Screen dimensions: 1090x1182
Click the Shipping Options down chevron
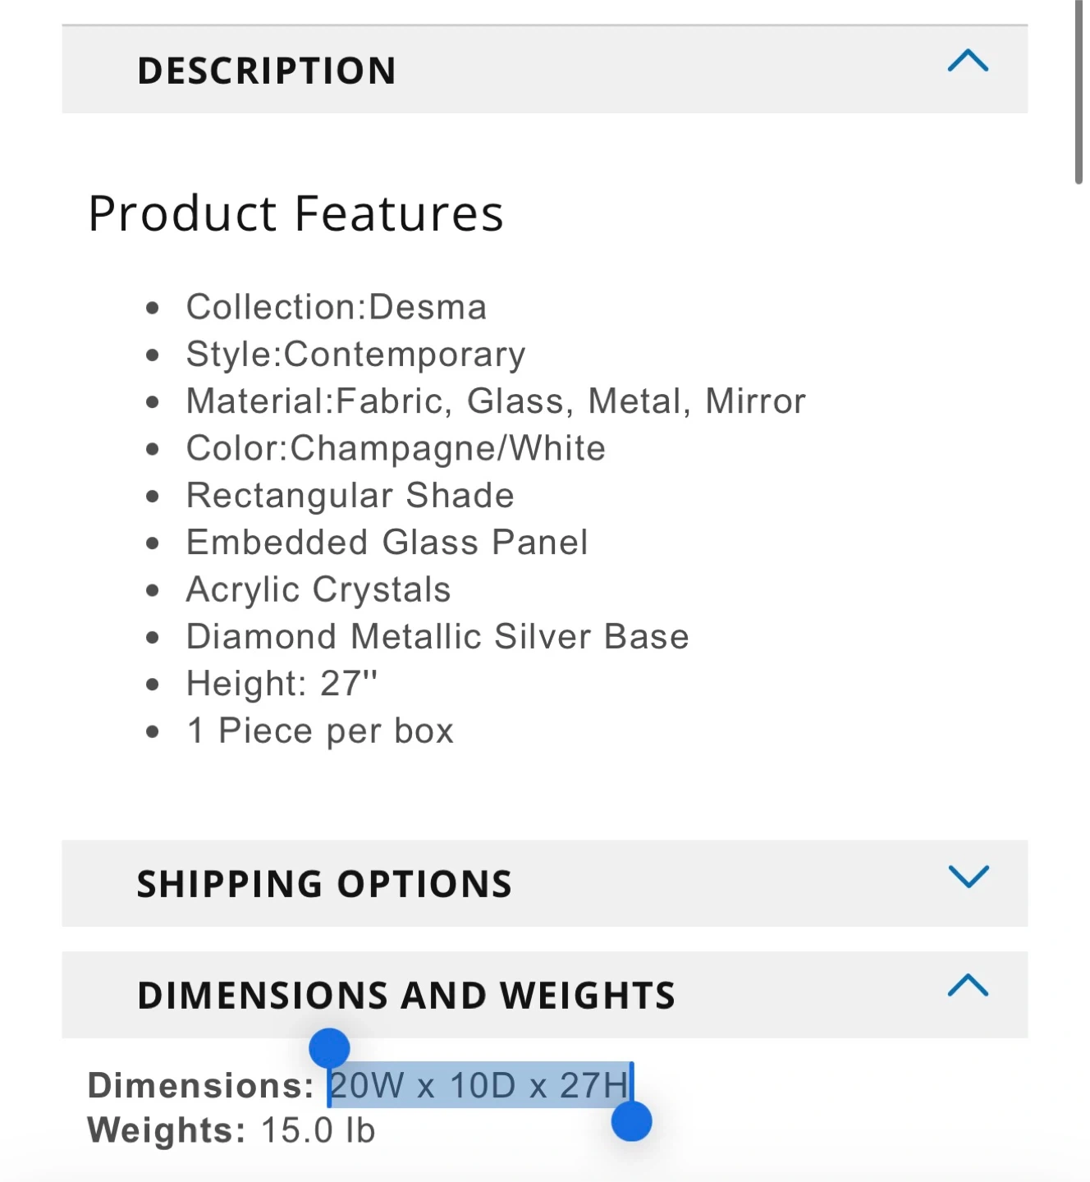pyautogui.click(x=968, y=877)
